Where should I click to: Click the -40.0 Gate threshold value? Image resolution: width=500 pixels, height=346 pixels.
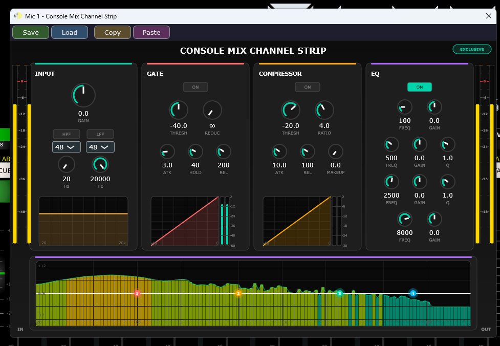[x=178, y=125]
